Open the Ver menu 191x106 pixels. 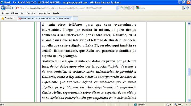[x=22, y=13]
